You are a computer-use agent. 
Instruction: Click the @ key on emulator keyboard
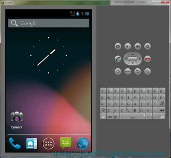(x=116, y=116)
